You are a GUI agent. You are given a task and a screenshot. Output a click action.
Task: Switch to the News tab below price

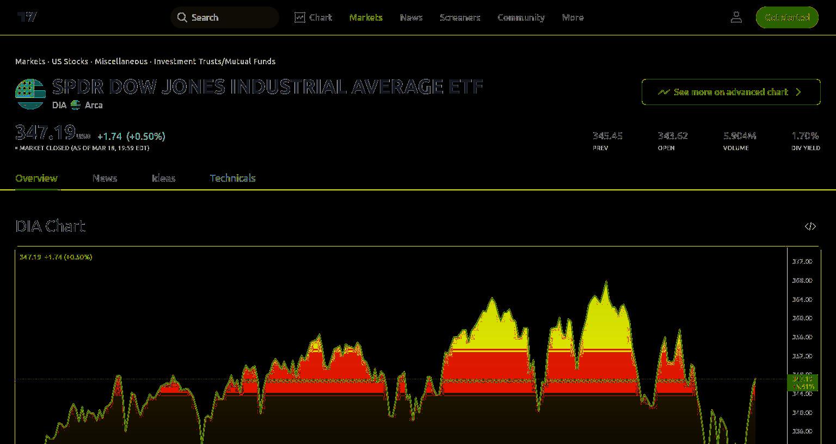[x=104, y=178]
